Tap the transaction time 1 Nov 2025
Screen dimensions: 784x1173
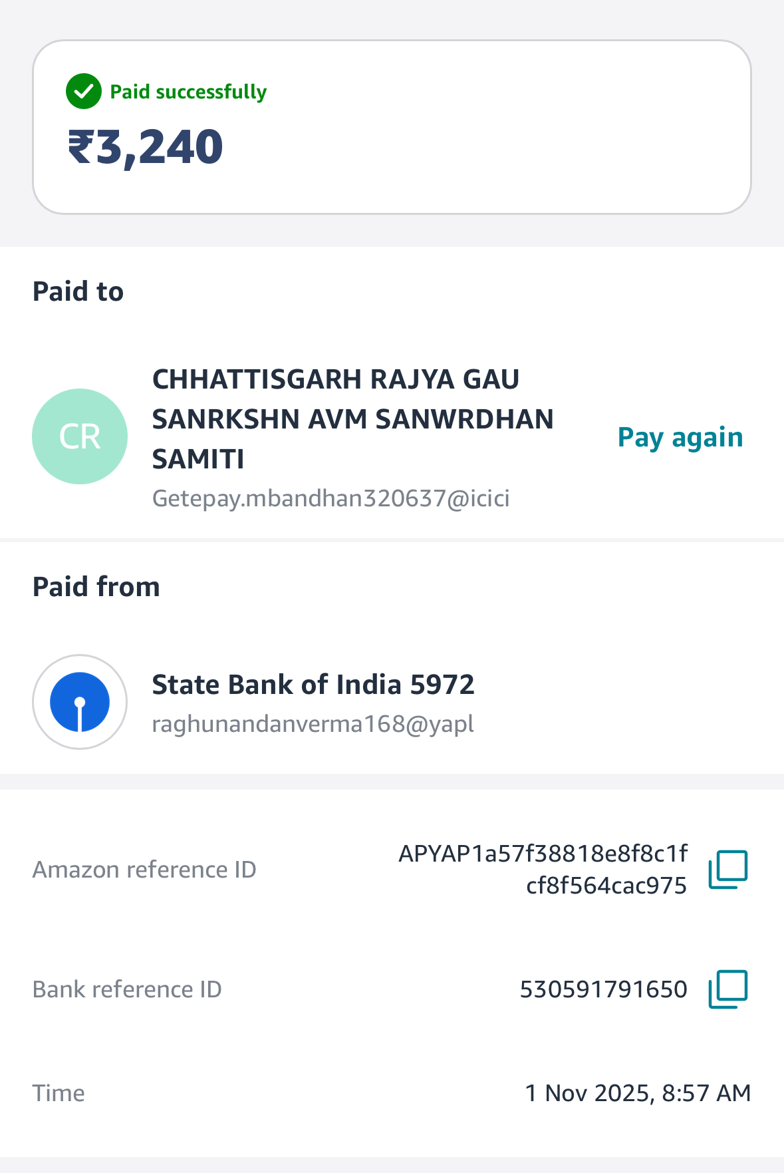[638, 1093]
